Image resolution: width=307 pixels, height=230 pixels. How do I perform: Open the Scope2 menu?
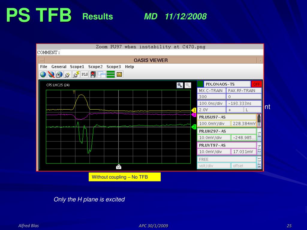point(95,67)
